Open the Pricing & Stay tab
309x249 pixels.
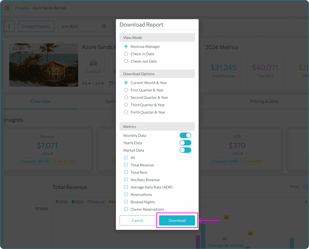click(264, 101)
